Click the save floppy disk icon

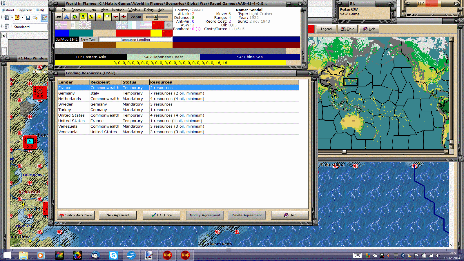pyautogui.click(x=28, y=18)
